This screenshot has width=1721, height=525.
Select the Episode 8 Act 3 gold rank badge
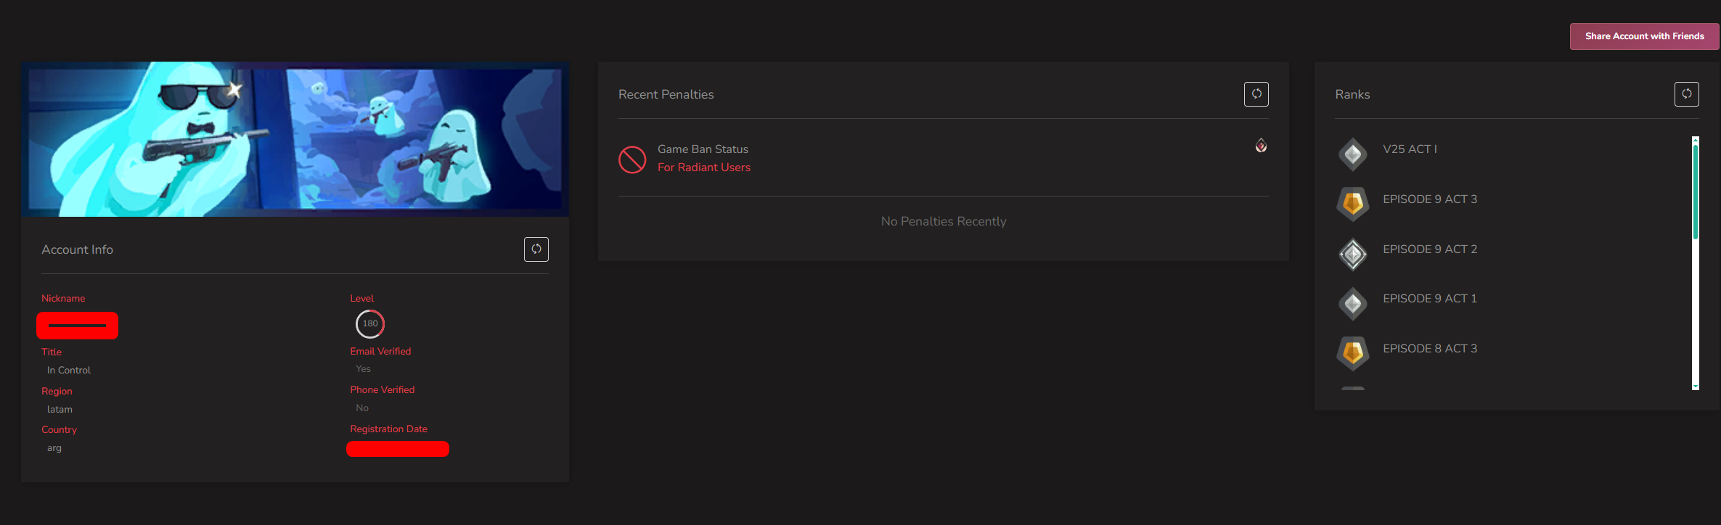(1353, 353)
